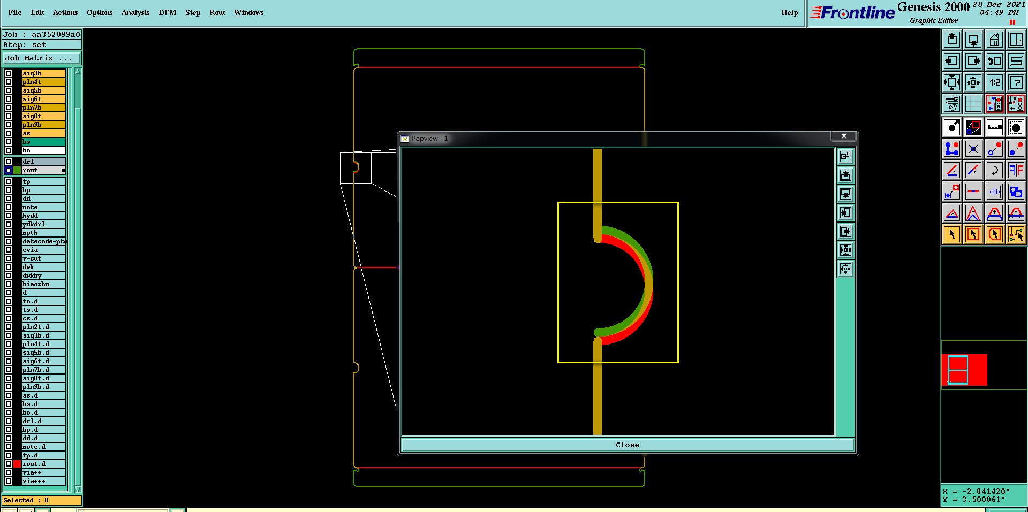Click the plain arrow select pointer tool
This screenshot has height=512, width=1028.
952,234
